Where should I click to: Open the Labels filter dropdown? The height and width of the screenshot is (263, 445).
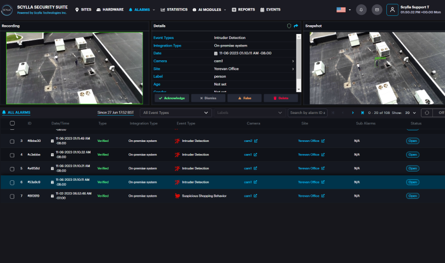[249, 113]
